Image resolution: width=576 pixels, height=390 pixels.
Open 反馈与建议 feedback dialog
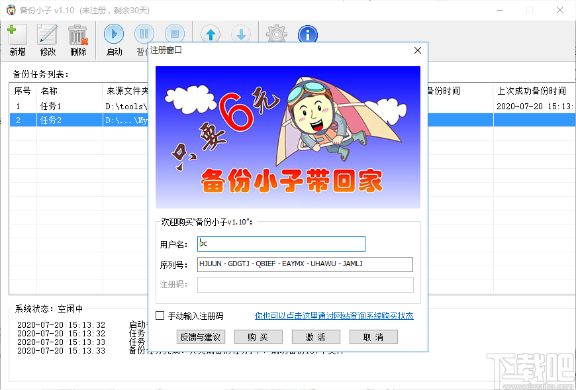pos(201,336)
